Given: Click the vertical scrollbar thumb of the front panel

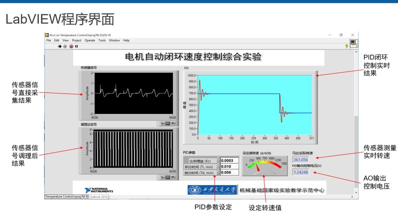Looking at the screenshot, I should coord(356,151).
